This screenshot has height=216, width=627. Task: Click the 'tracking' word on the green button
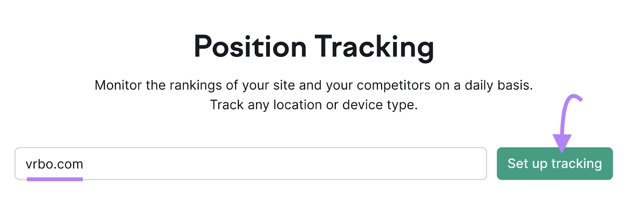[576, 164]
